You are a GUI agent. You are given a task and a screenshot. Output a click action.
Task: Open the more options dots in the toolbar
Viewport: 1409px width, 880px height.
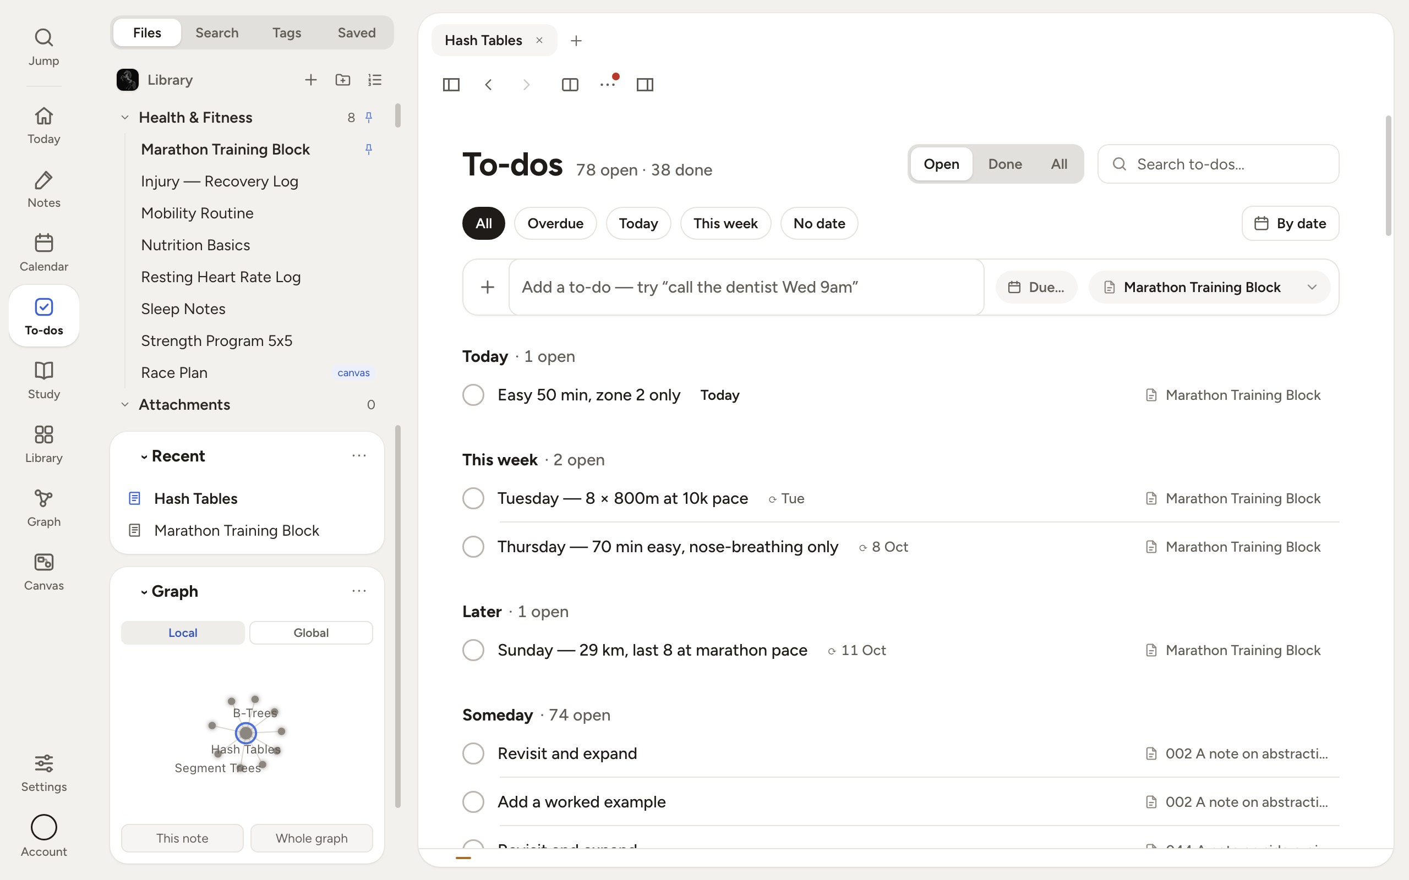(607, 85)
